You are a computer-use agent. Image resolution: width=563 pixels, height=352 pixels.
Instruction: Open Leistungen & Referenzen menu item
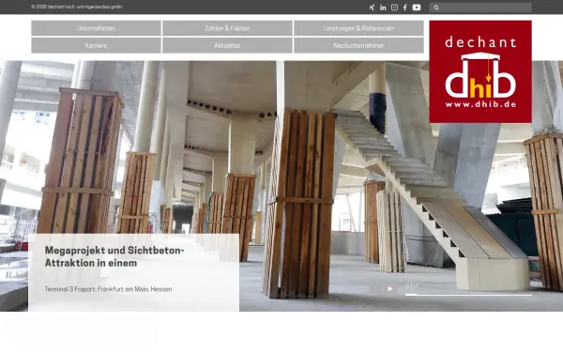point(358,28)
